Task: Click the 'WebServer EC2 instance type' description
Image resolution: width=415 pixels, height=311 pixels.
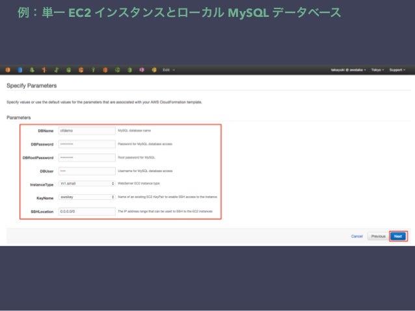Action: click(139, 183)
